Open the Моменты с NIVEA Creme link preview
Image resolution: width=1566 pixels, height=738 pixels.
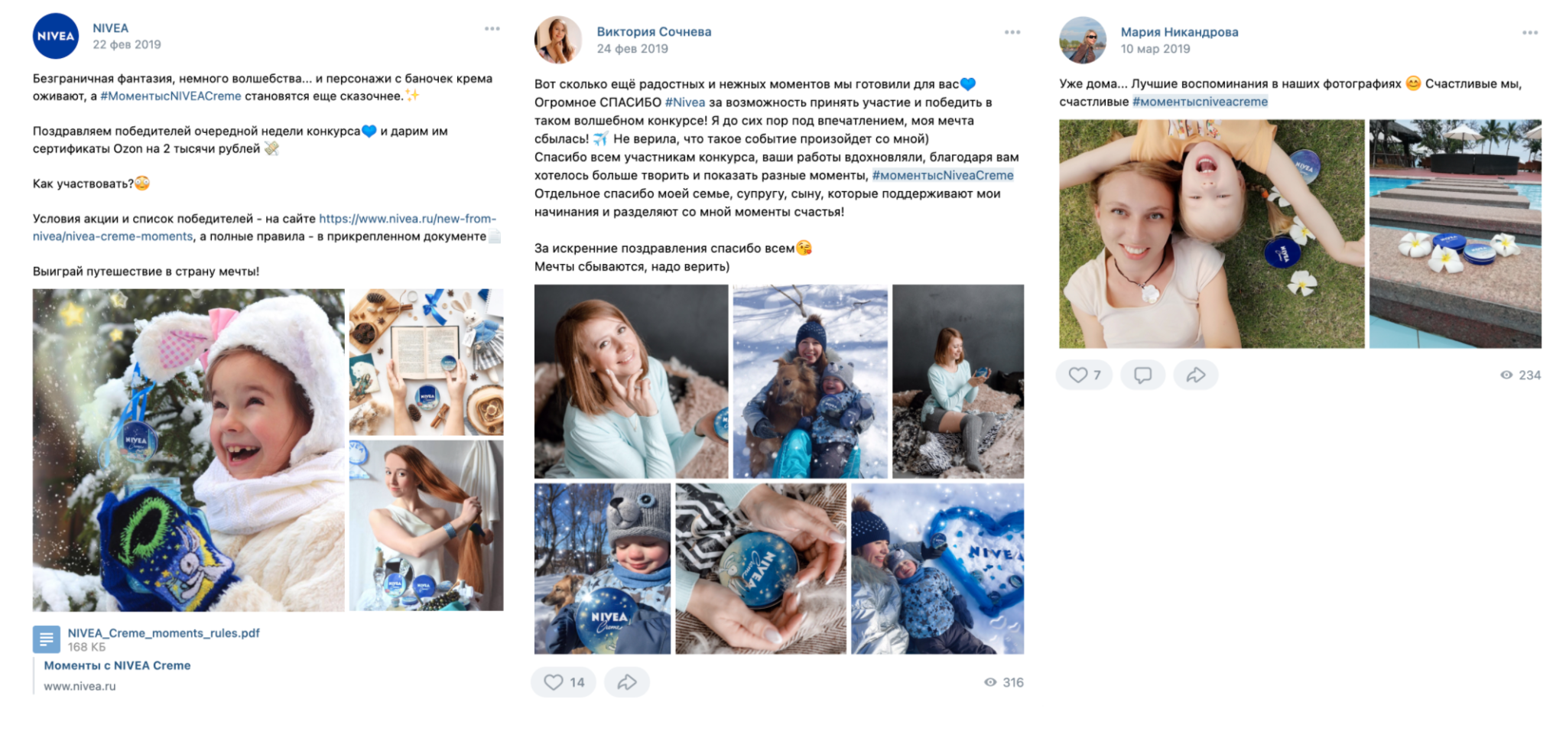(117, 665)
